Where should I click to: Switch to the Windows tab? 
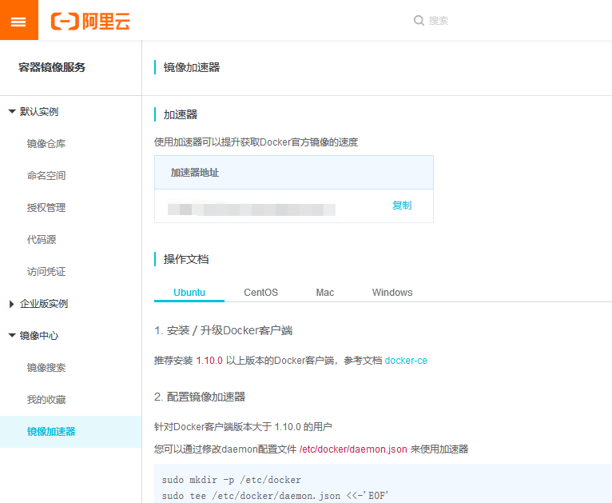(392, 293)
